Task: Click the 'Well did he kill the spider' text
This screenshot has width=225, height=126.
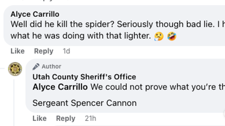Action: pos(62,24)
